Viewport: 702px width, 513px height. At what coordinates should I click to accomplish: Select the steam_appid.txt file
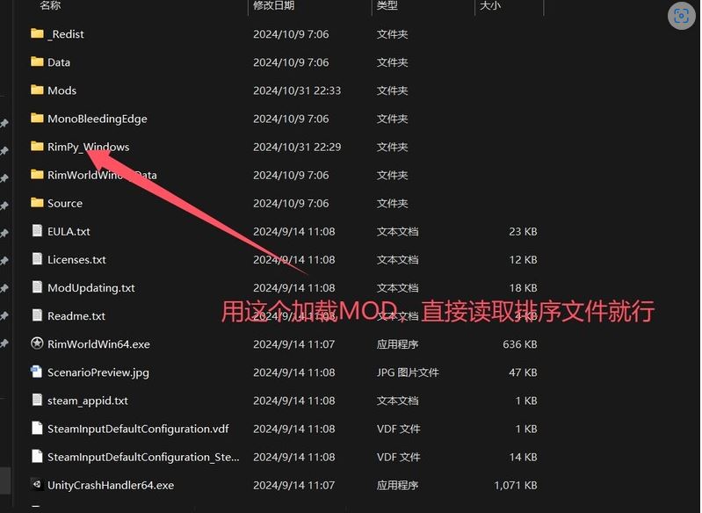click(87, 400)
